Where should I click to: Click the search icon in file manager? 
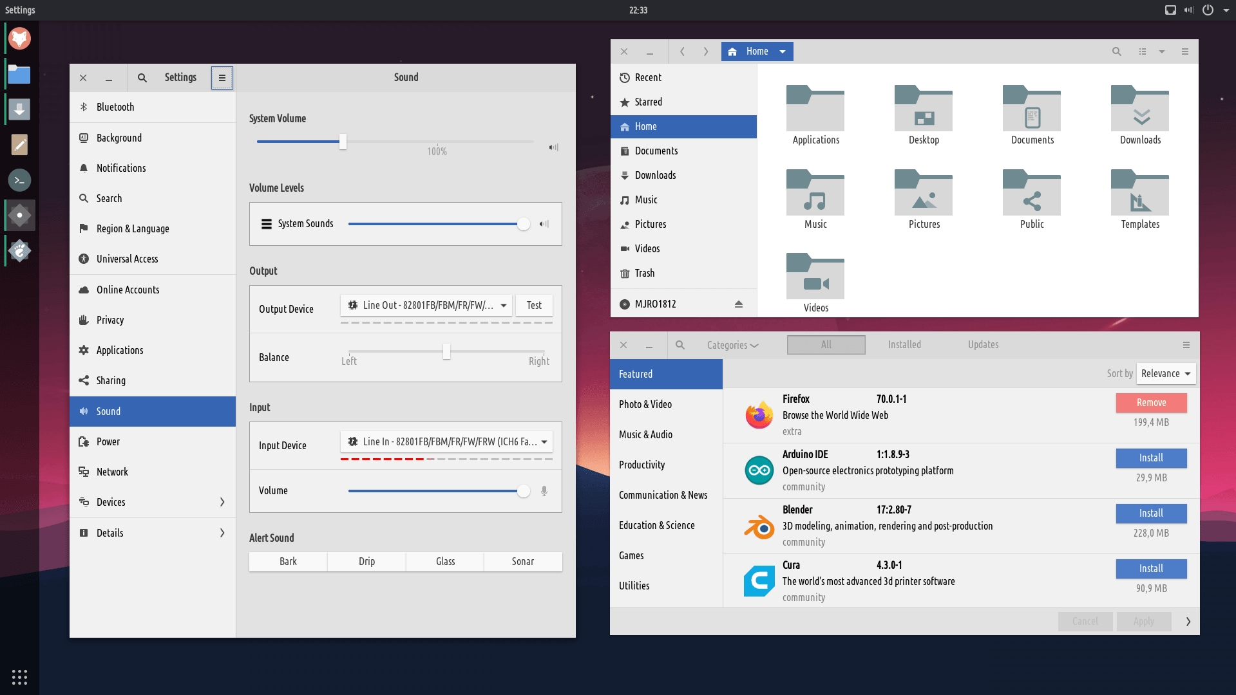pos(1116,51)
